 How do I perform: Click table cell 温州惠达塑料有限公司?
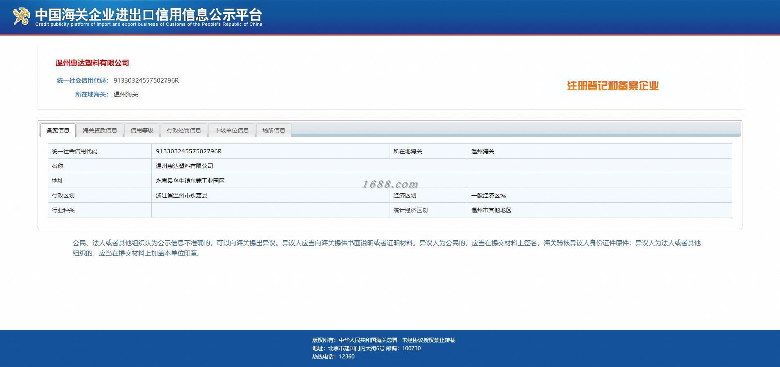point(184,166)
